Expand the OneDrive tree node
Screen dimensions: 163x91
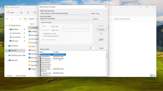pos(6,46)
